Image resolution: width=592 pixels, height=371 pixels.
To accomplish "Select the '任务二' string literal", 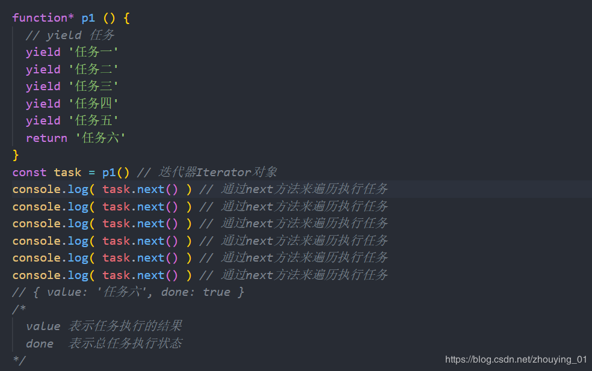I will 93,69.
